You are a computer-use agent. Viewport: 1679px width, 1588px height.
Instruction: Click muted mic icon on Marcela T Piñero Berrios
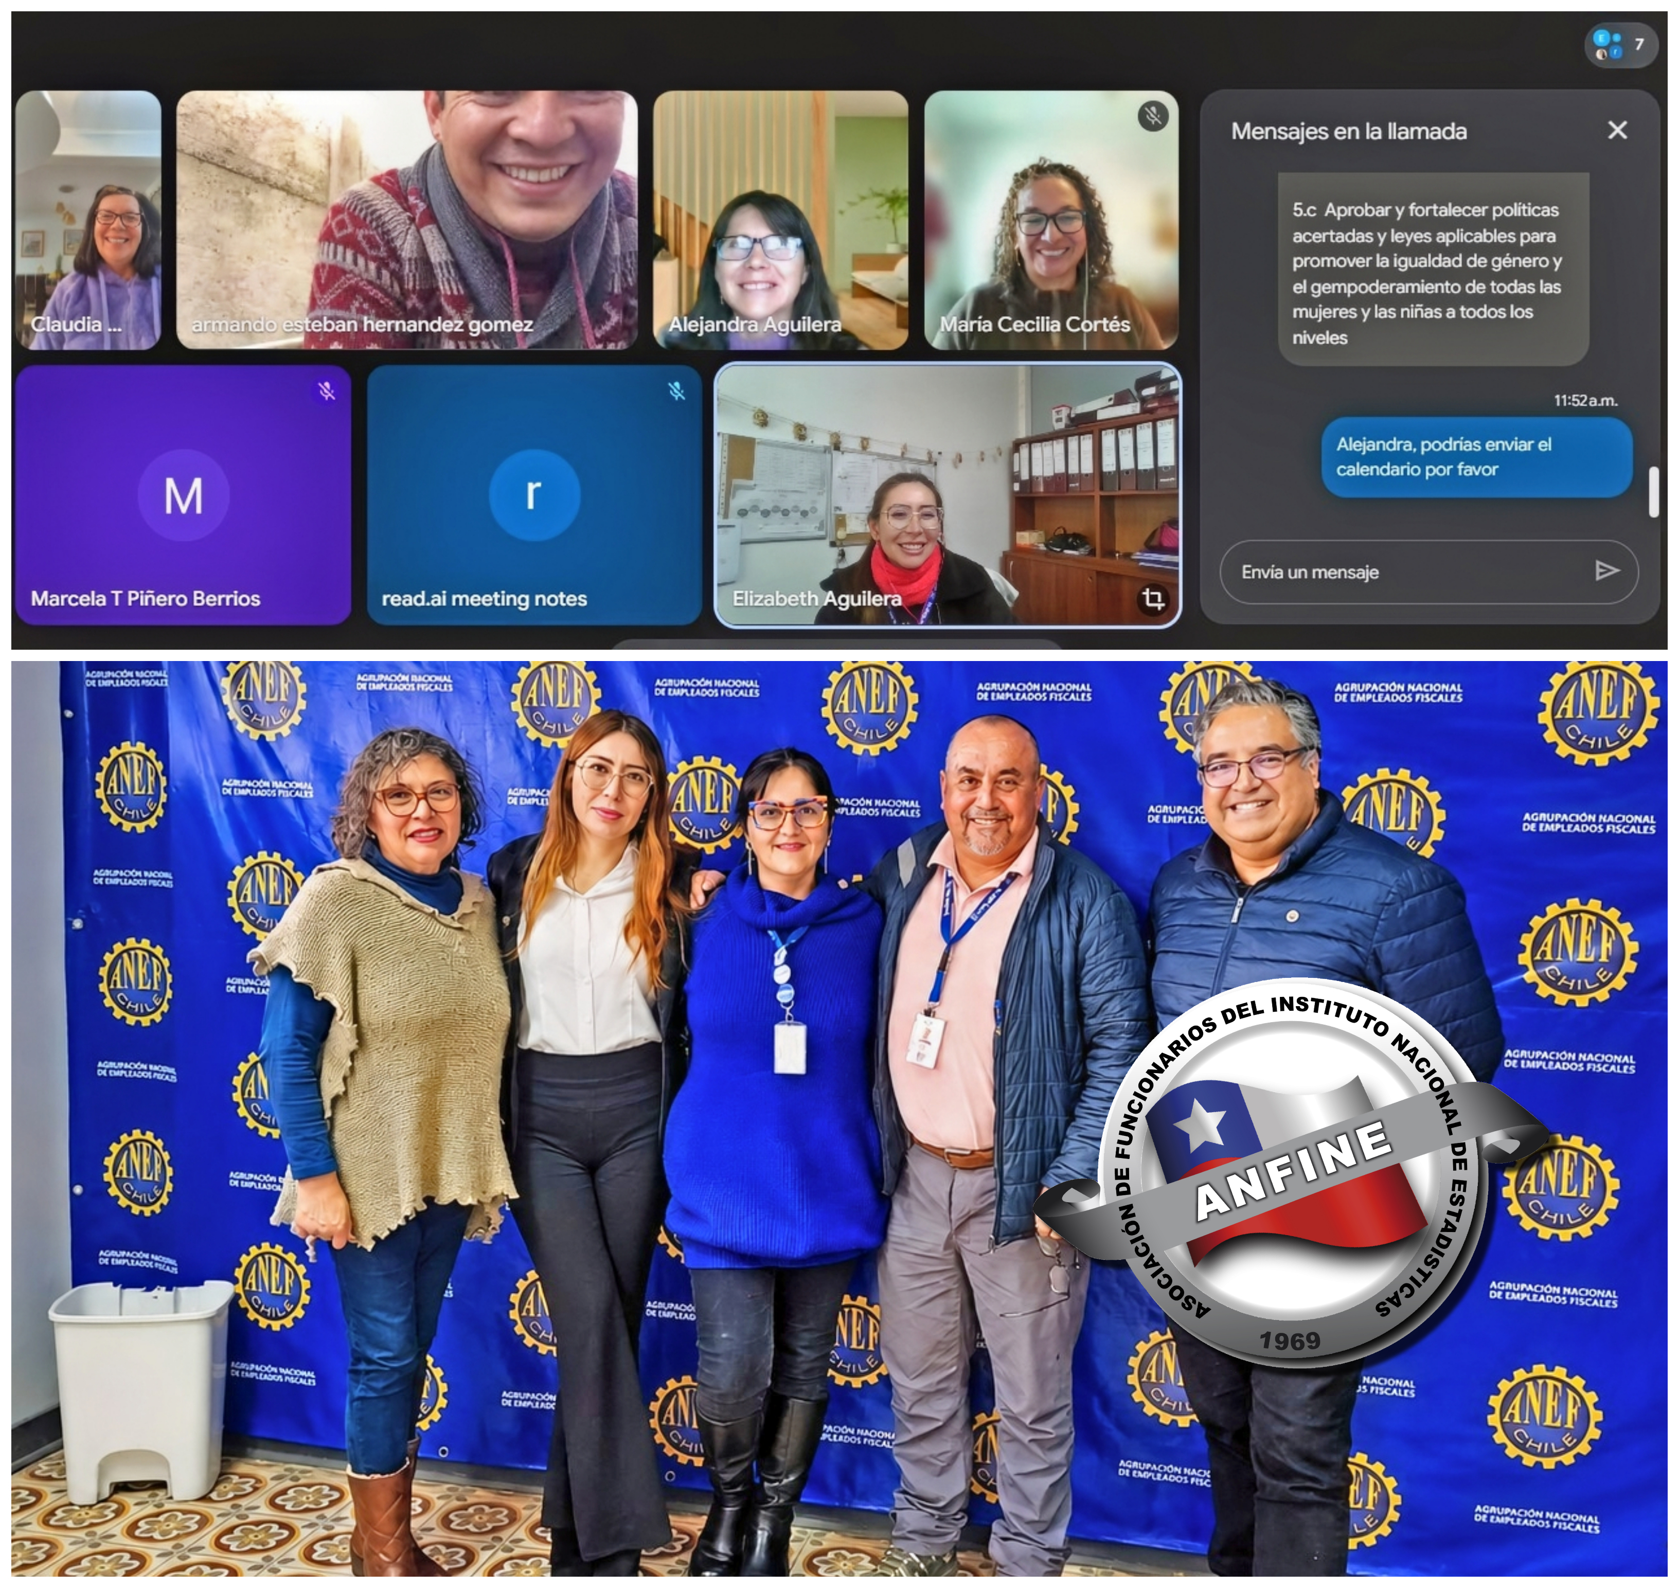[326, 390]
